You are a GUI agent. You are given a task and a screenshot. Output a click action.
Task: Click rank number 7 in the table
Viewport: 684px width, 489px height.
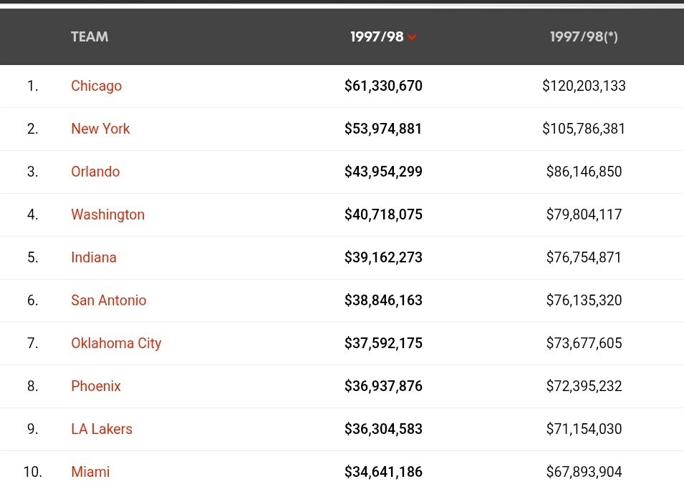pyautogui.click(x=32, y=343)
